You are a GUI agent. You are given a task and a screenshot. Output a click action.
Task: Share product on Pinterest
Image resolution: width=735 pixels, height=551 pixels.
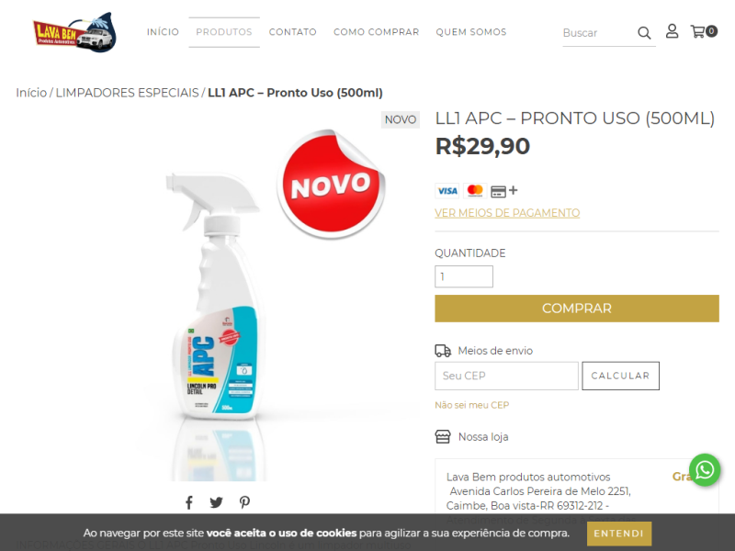244,502
